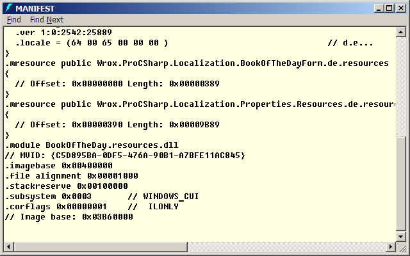Click 'Offset: 0x00000000 Length: 0x00000389' line
The image size is (410, 256).
click(117, 84)
